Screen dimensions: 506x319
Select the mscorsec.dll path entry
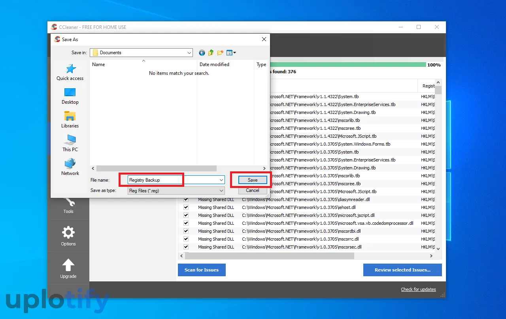coord(302,247)
